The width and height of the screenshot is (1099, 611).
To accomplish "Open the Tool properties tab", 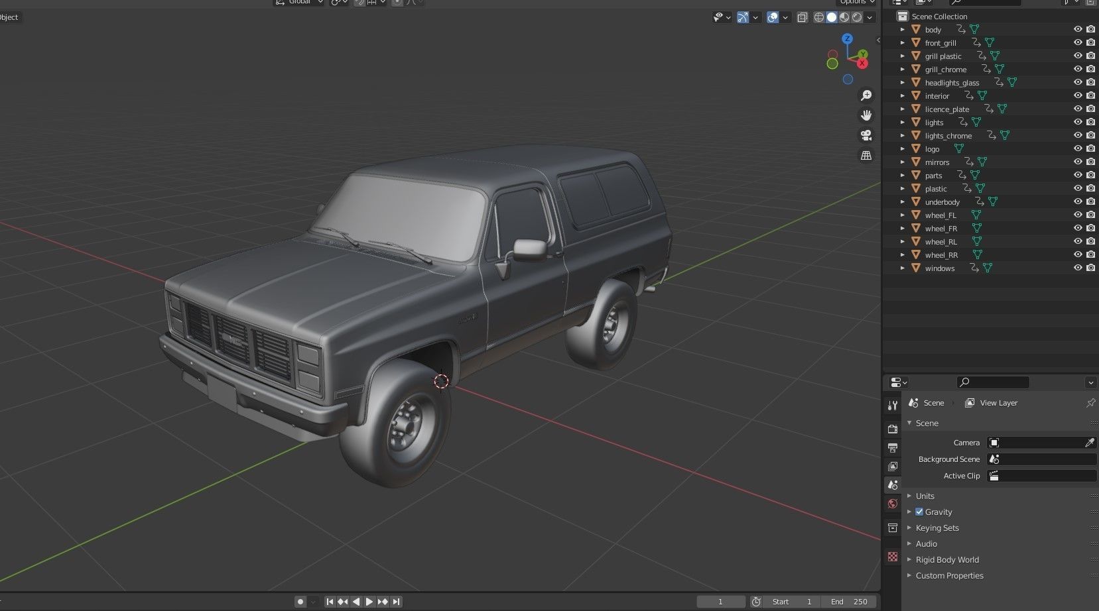I will 893,406.
